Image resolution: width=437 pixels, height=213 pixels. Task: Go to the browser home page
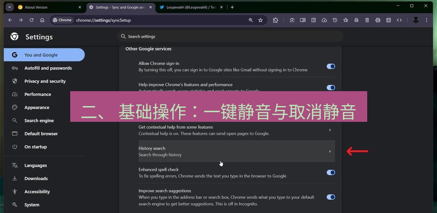[43, 20]
